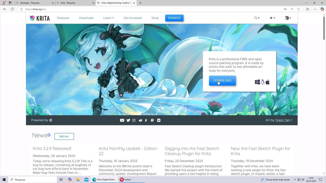The height and width of the screenshot is (183, 326).
Task: Open Krita's YouTube channel icon
Action: tap(122, 120)
